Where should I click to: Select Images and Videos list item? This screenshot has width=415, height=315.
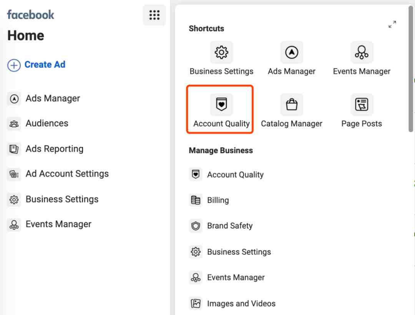click(x=241, y=303)
